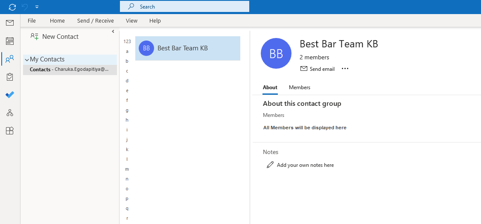Open the Send / Receive tab

pos(96,20)
